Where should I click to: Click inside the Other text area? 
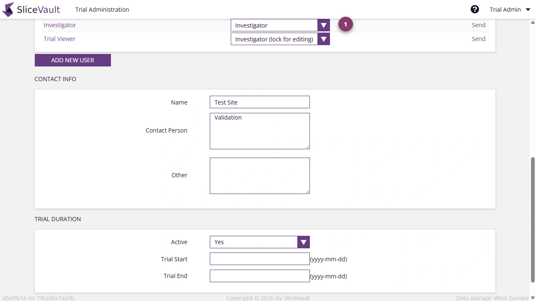260,176
